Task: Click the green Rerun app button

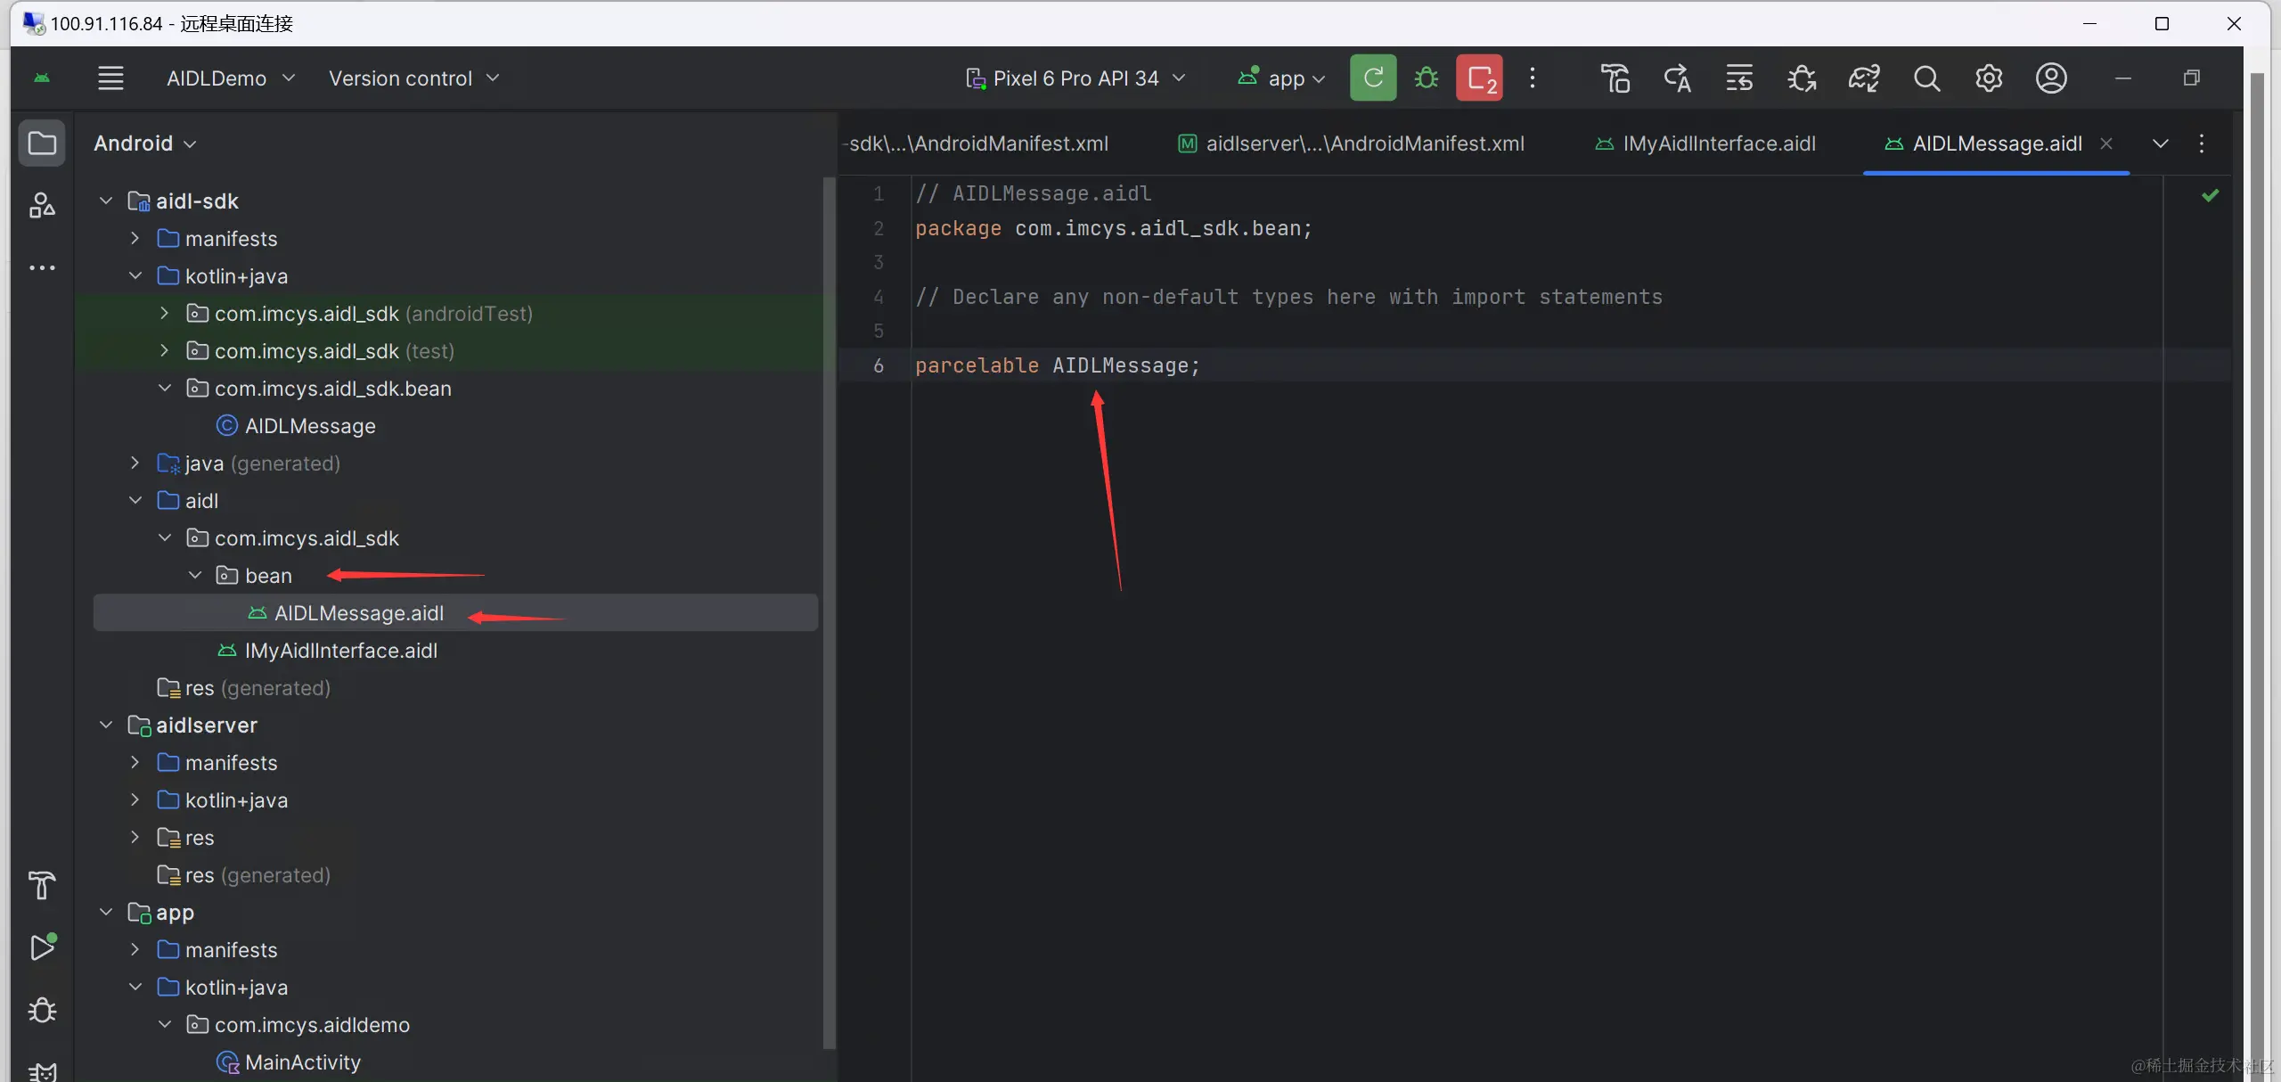Action: [x=1373, y=78]
